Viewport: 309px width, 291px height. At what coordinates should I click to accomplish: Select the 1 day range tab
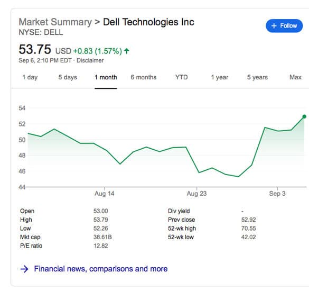tap(30, 77)
